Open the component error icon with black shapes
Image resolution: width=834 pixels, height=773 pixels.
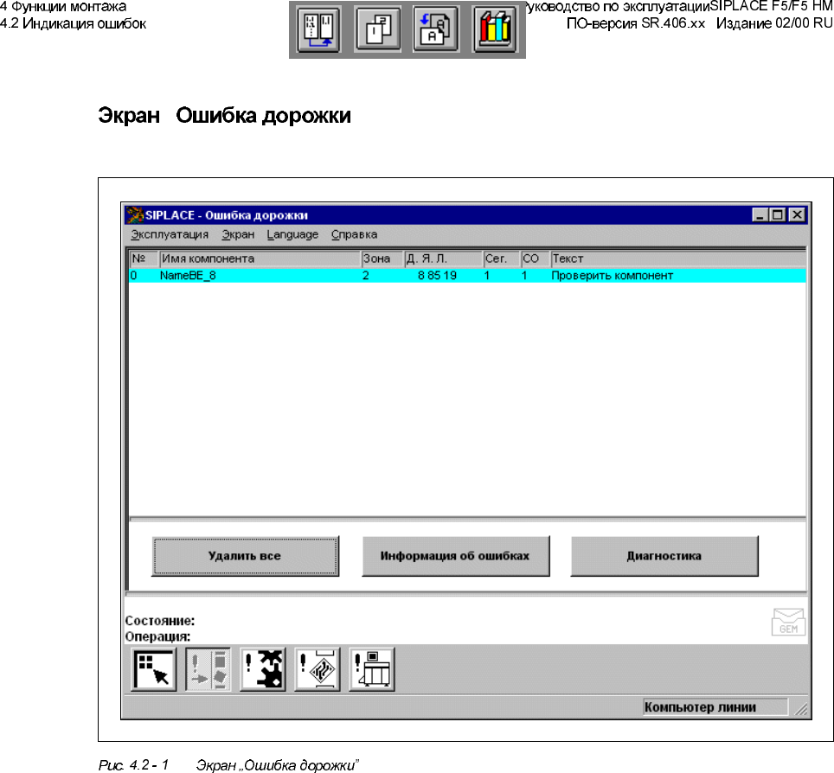(x=263, y=669)
